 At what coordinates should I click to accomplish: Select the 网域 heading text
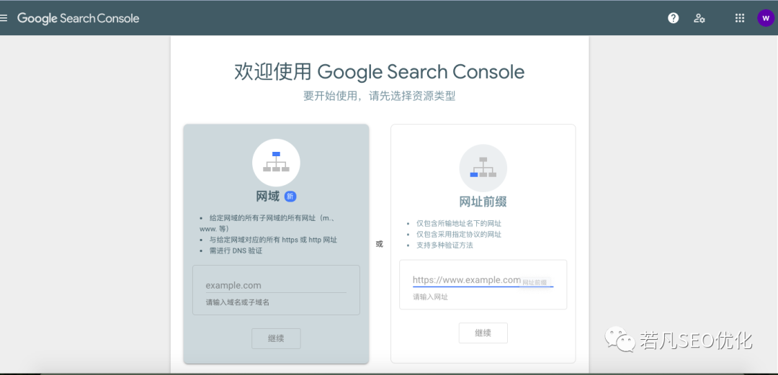click(x=268, y=196)
